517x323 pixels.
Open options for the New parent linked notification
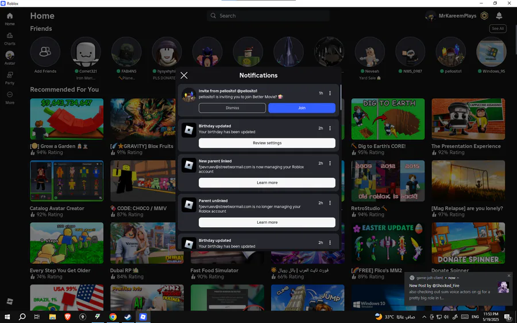click(x=330, y=164)
